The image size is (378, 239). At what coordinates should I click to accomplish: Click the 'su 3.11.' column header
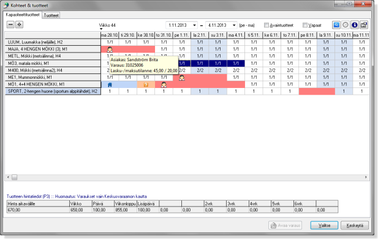coord(217,35)
